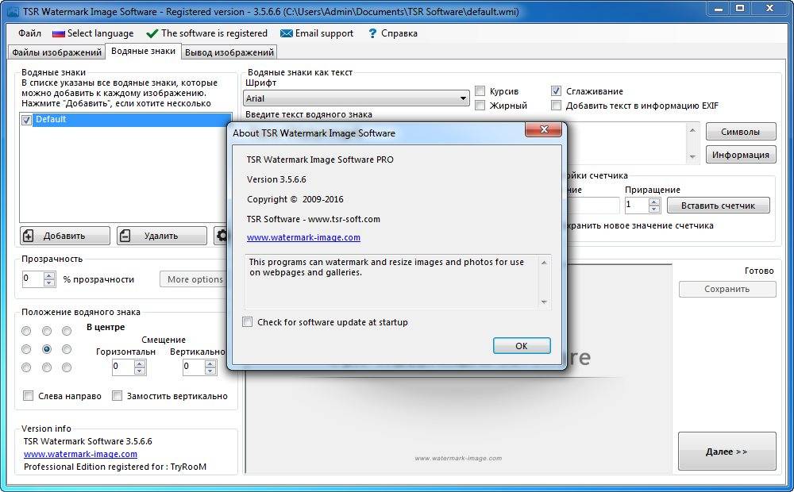Image resolution: width=794 pixels, height=492 pixels.
Task: Switch to the Водяные знаки tab
Action: point(143,51)
